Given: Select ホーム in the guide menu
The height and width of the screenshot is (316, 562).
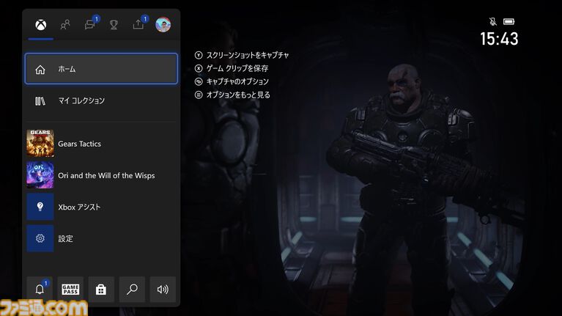Looking at the screenshot, I should tap(101, 69).
